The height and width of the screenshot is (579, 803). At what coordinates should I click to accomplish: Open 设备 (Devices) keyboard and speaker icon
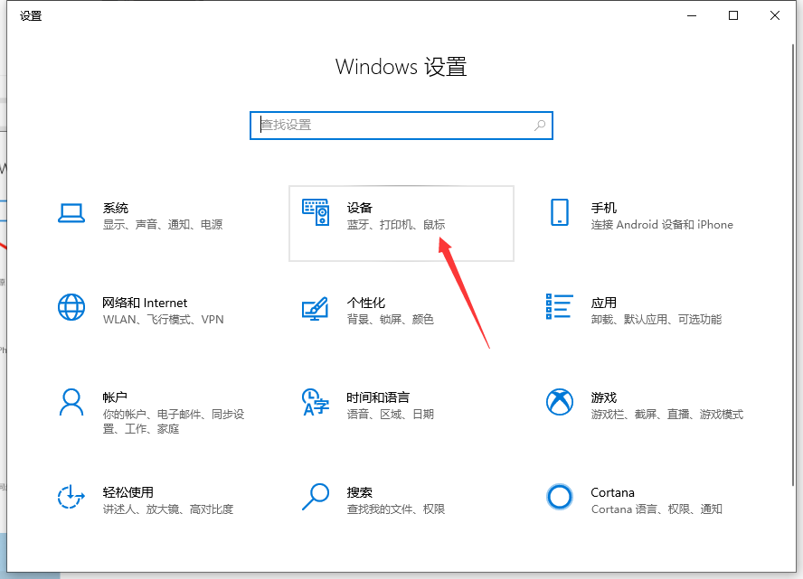click(x=316, y=213)
